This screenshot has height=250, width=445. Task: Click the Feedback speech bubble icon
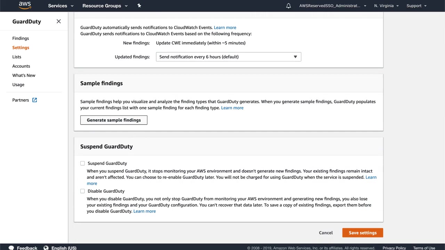coord(11,248)
